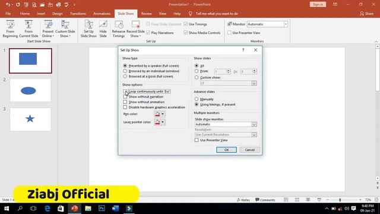This screenshot has height=214, width=380.
Task: Open Word from taskbar
Action: point(115,209)
